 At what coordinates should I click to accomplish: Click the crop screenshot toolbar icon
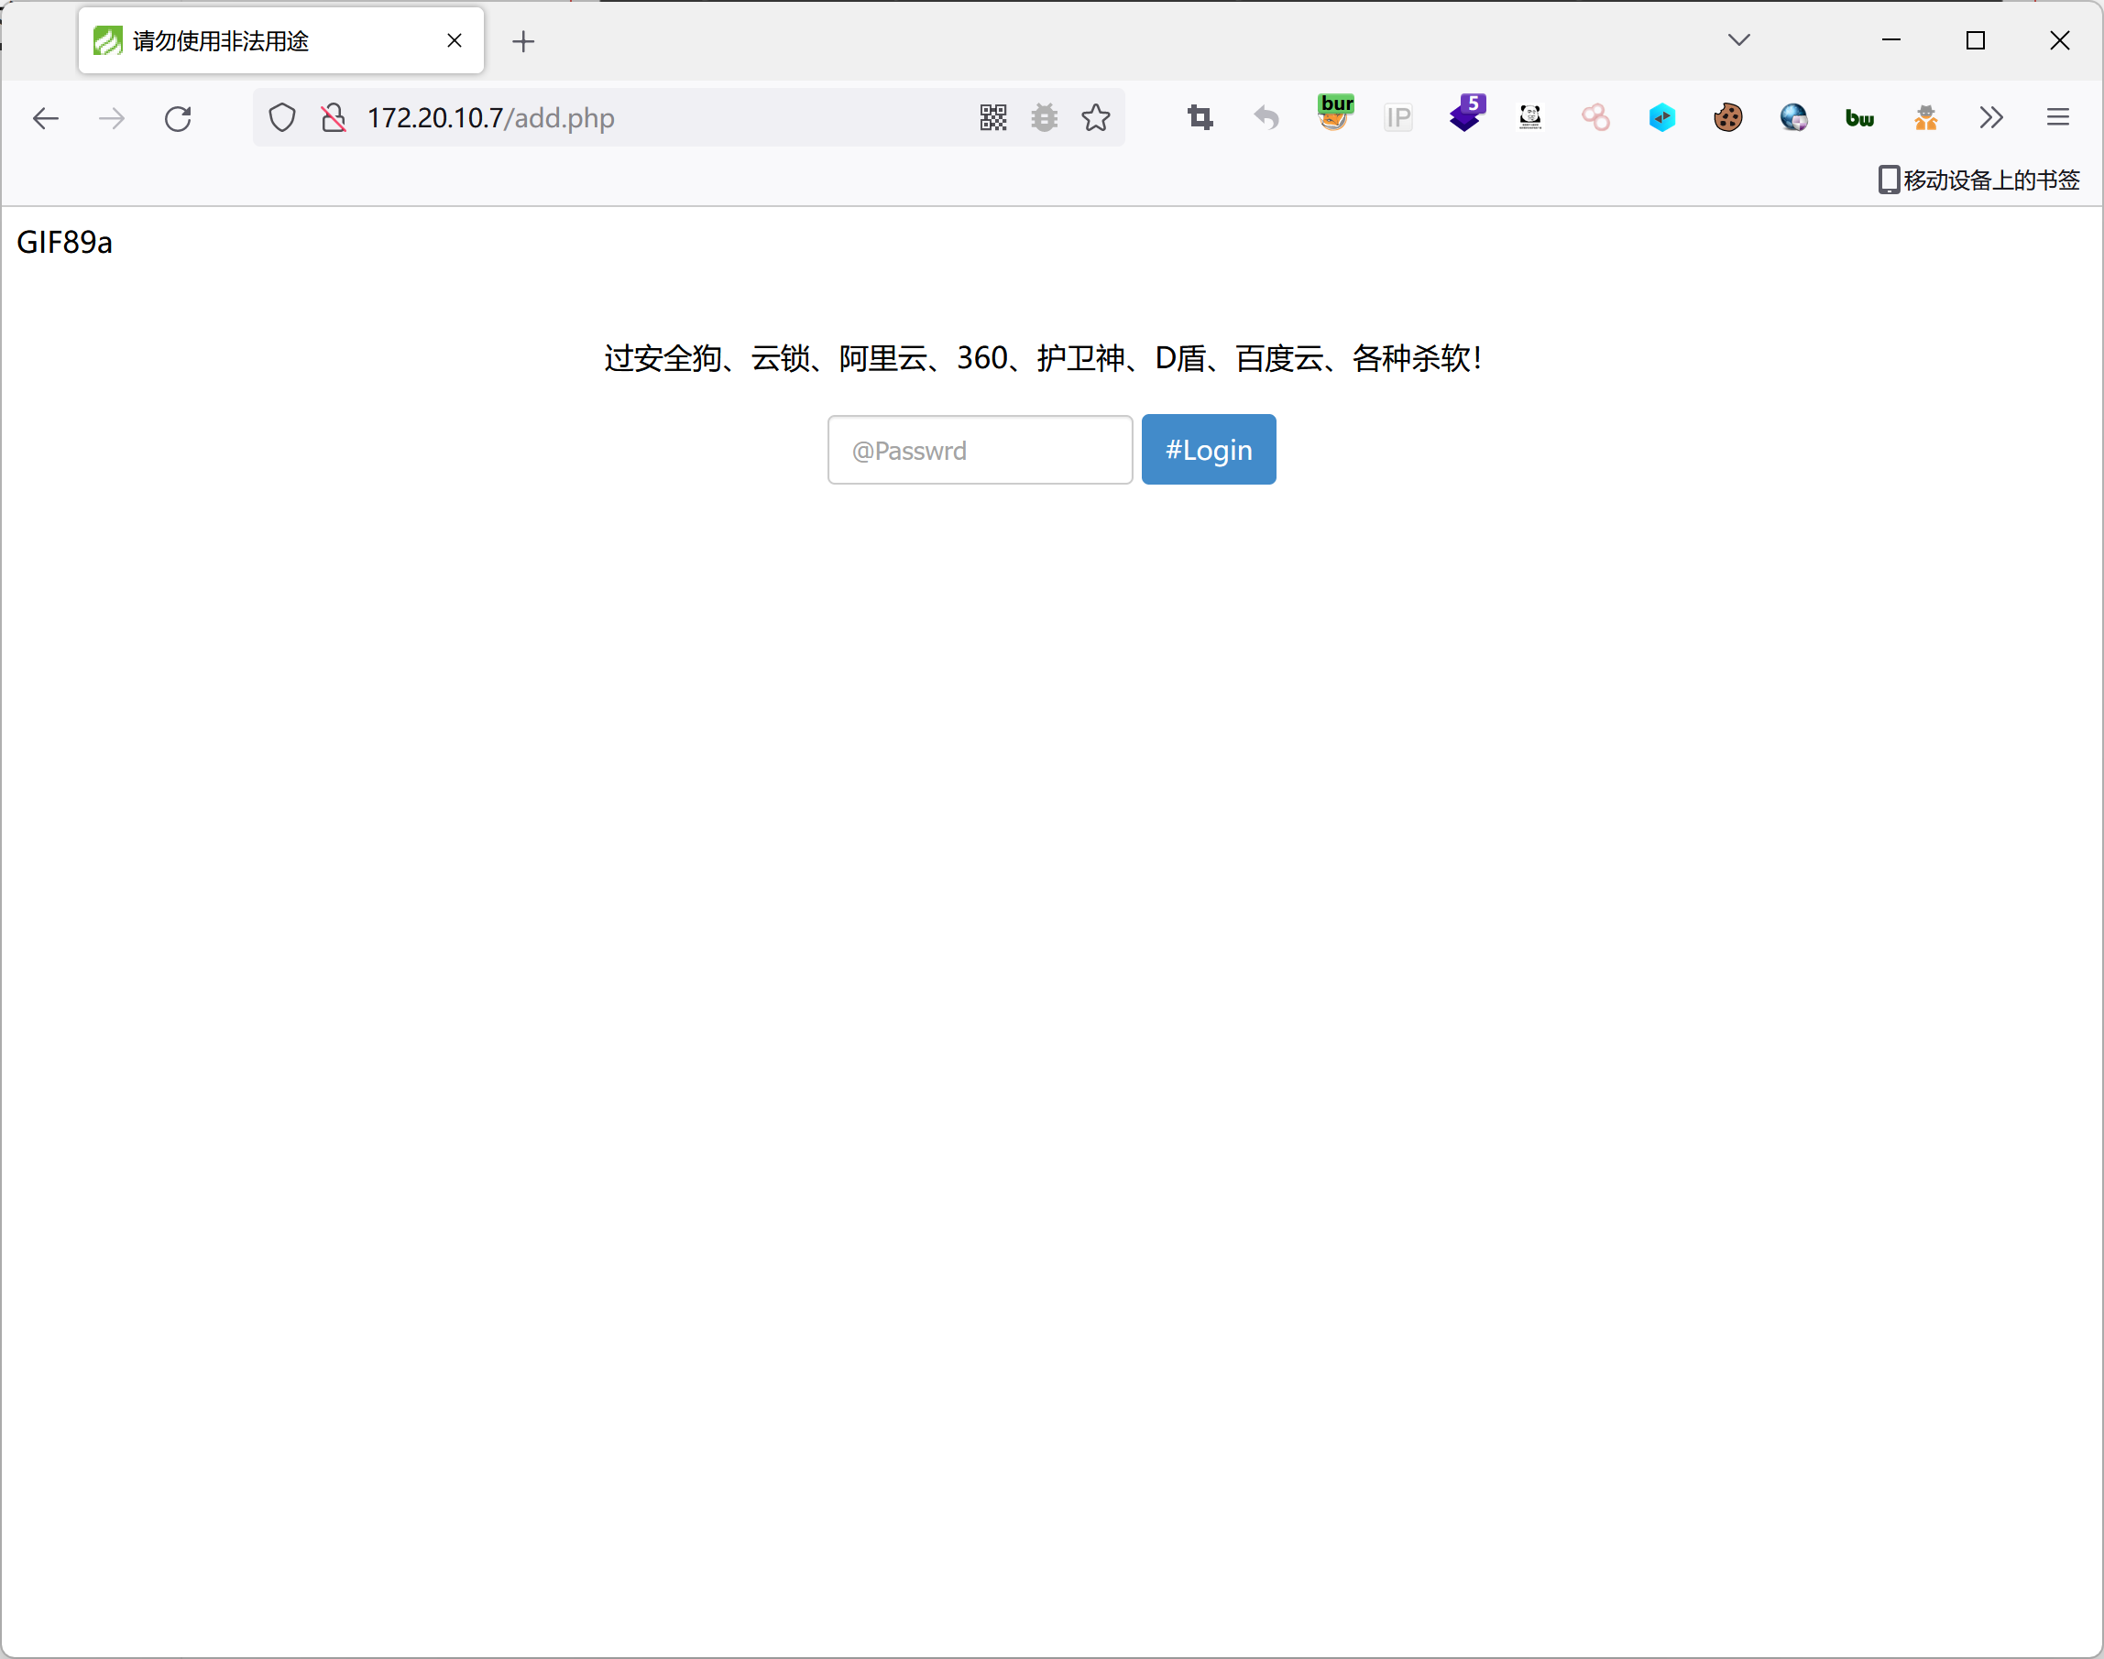(1200, 117)
